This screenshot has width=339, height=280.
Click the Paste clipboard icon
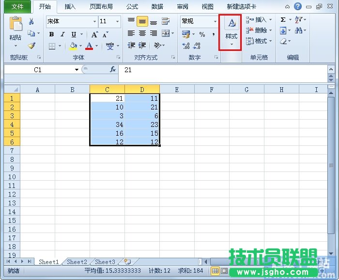[x=15, y=23]
